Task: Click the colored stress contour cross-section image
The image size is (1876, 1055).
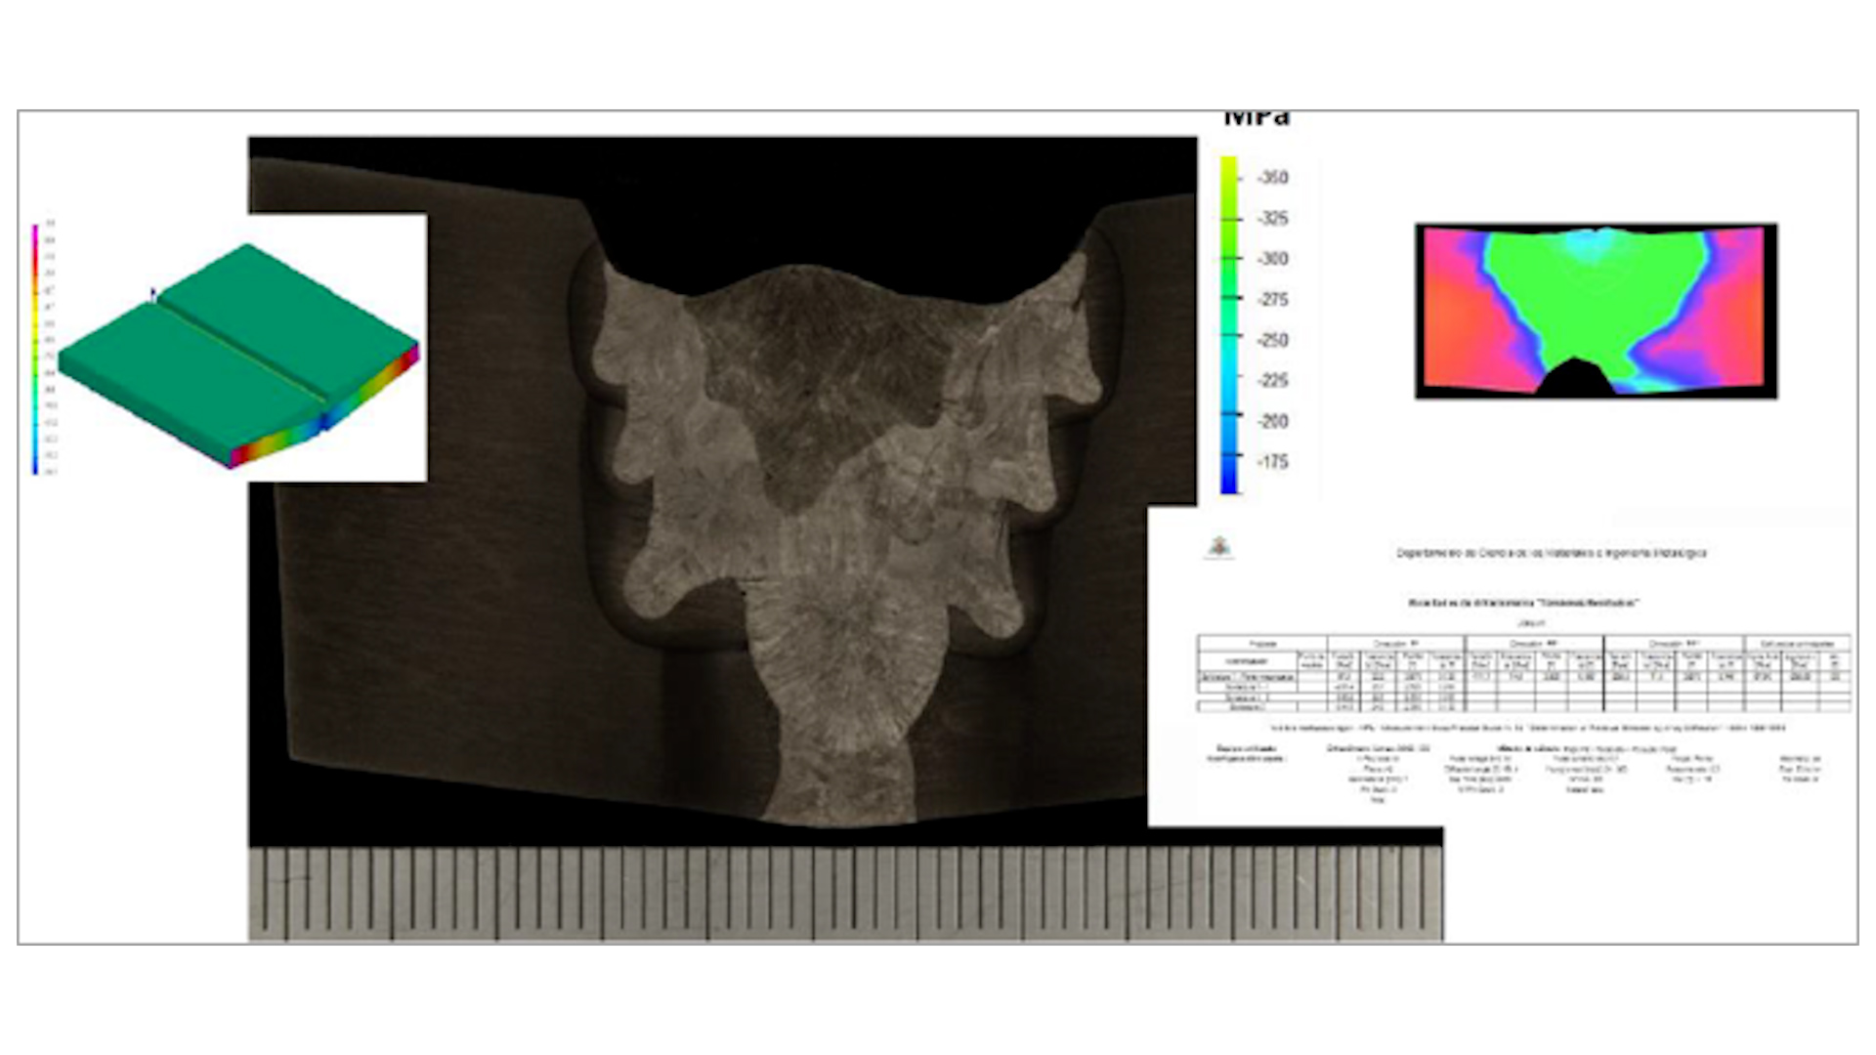Action: click(1596, 311)
